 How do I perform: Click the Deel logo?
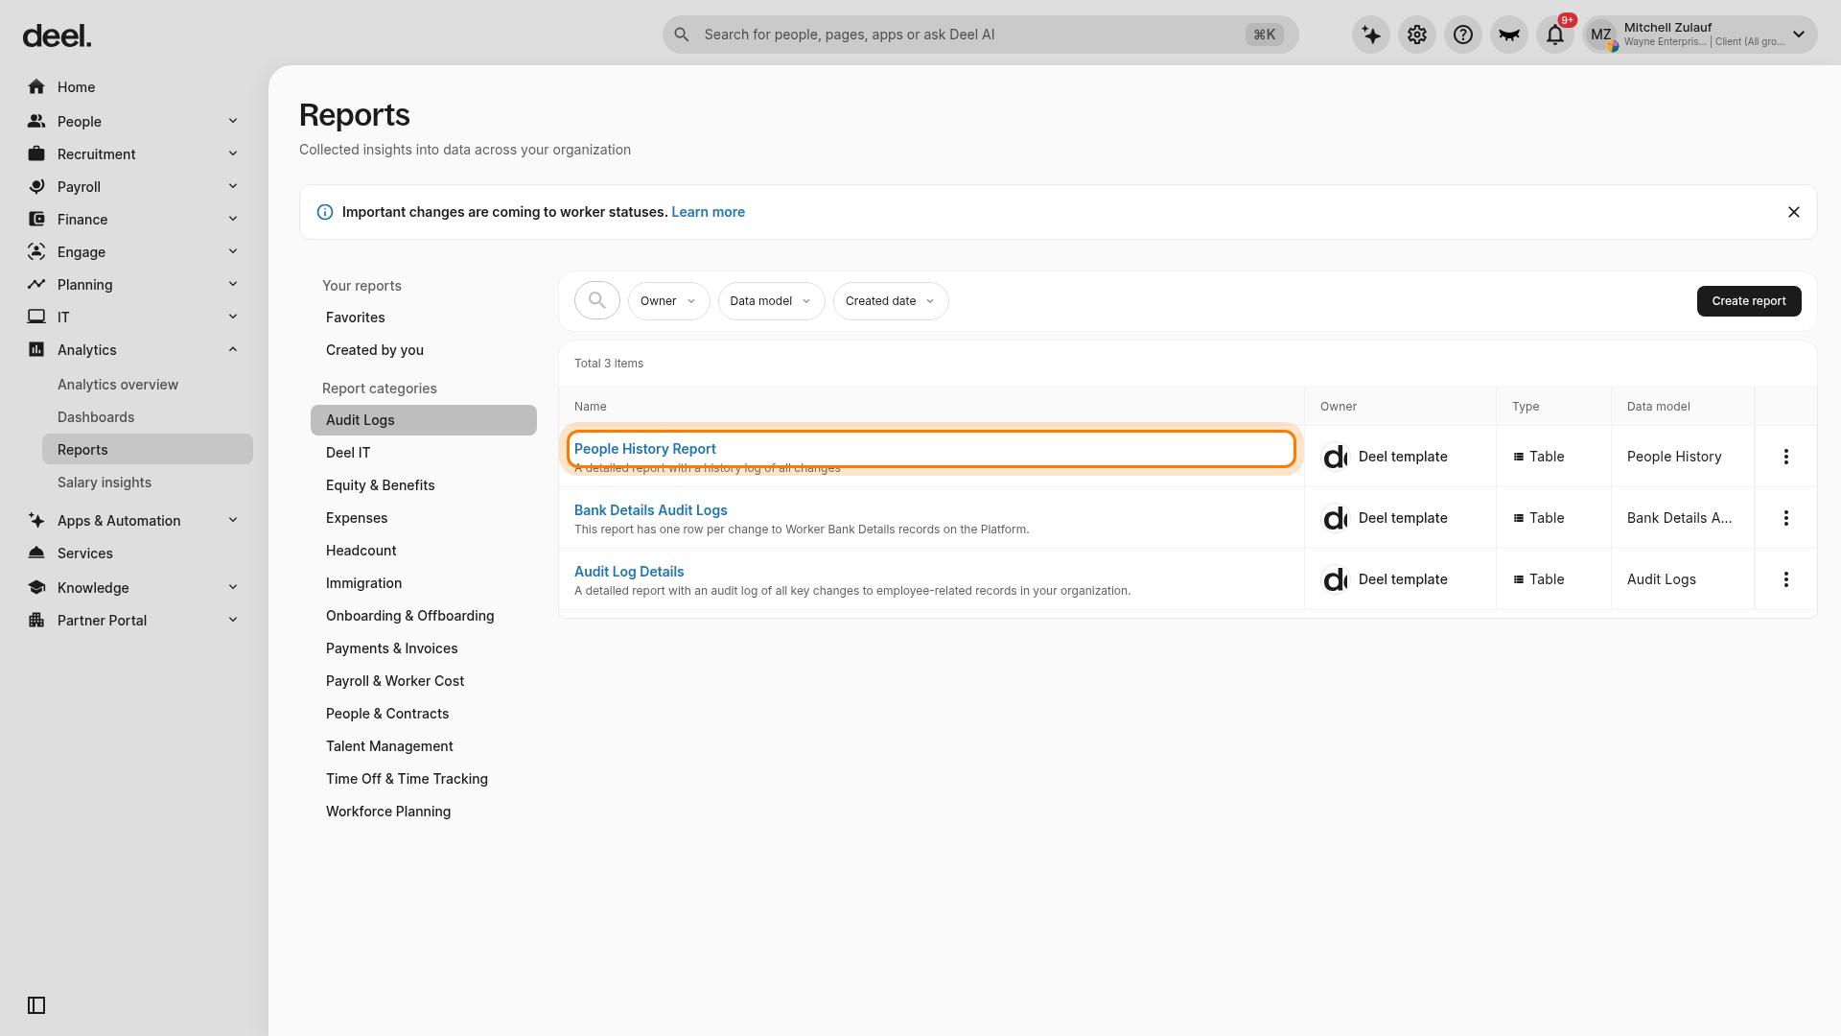pos(58,36)
